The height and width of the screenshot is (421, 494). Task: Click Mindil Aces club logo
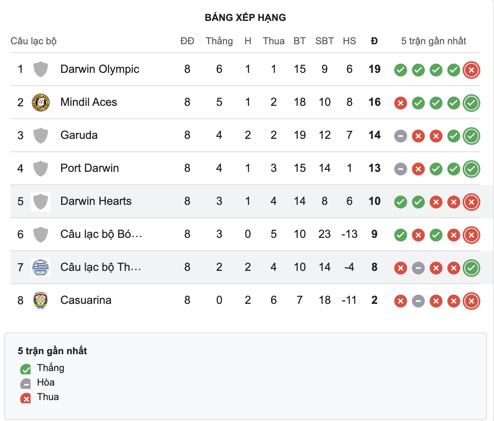click(x=41, y=103)
